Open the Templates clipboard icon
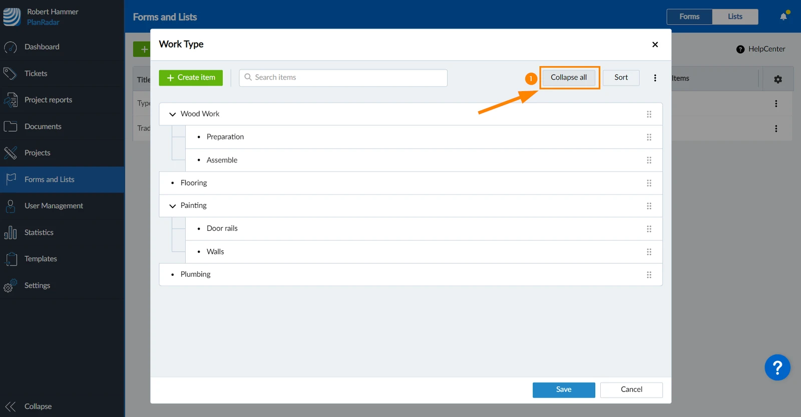 pos(11,259)
